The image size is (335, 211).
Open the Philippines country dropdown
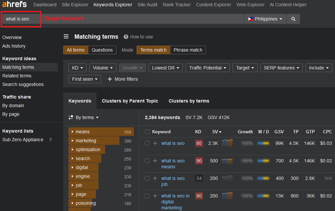(265, 19)
